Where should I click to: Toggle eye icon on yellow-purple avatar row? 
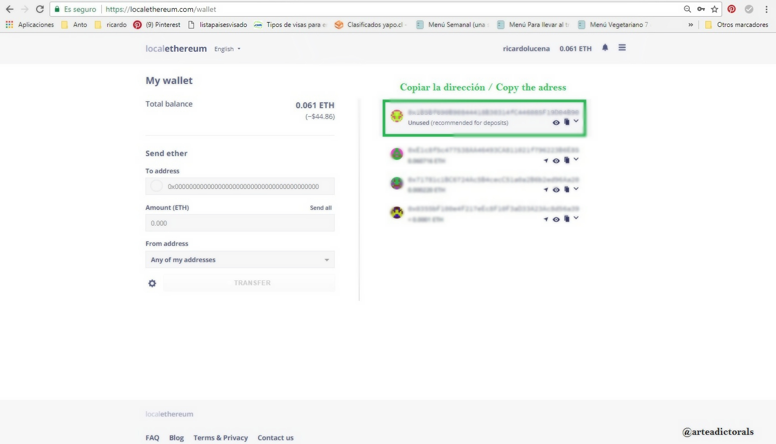[x=556, y=219]
